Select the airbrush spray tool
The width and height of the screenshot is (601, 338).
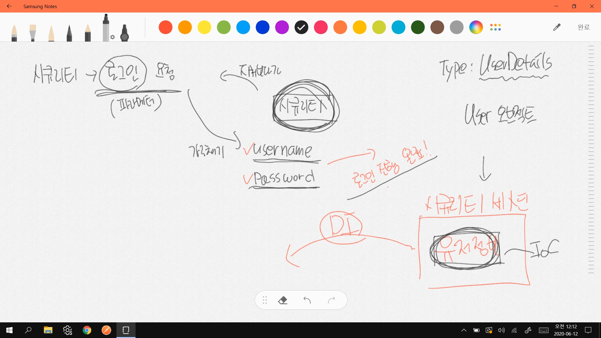click(125, 33)
